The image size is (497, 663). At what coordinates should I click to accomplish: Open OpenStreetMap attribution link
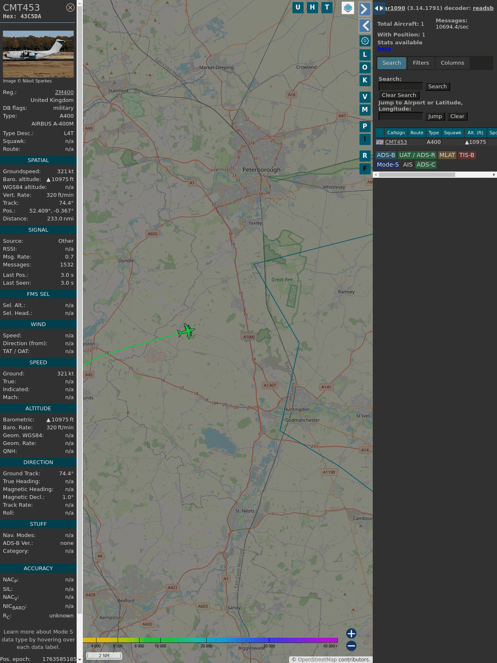click(x=317, y=660)
